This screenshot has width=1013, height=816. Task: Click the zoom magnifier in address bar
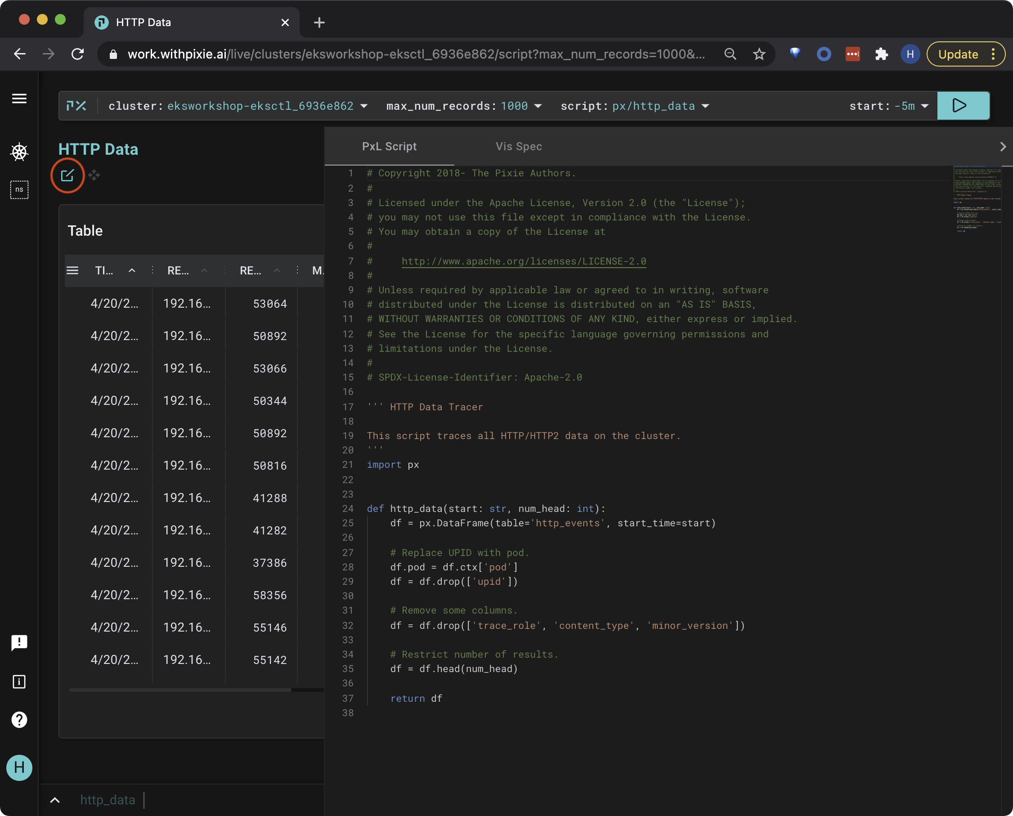[730, 54]
